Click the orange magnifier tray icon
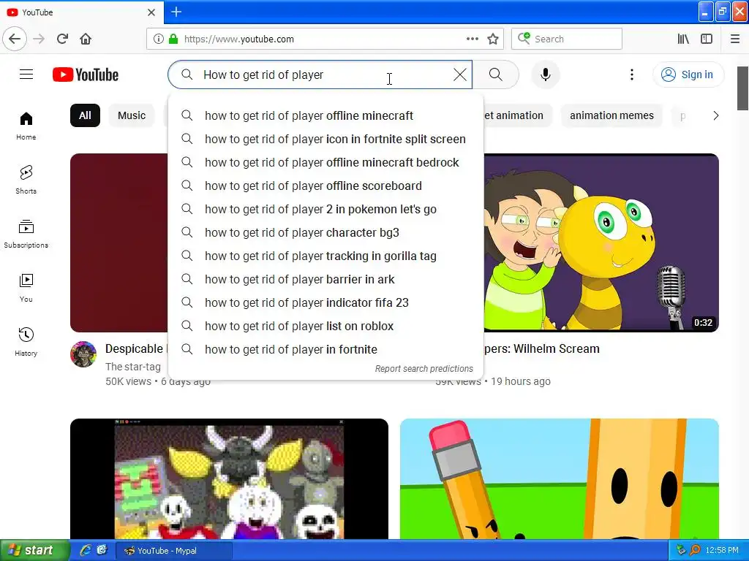749x561 pixels. [x=695, y=551]
